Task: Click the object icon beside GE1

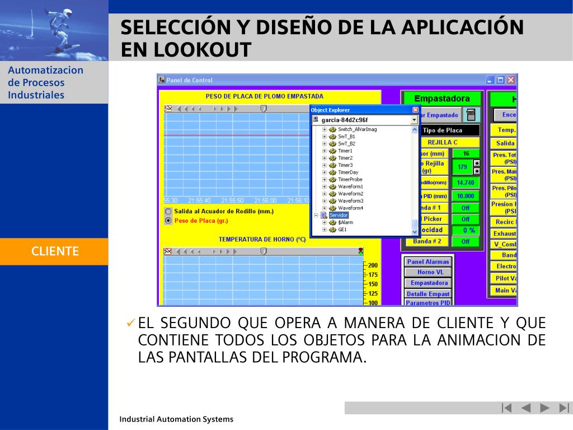Action: [x=332, y=230]
